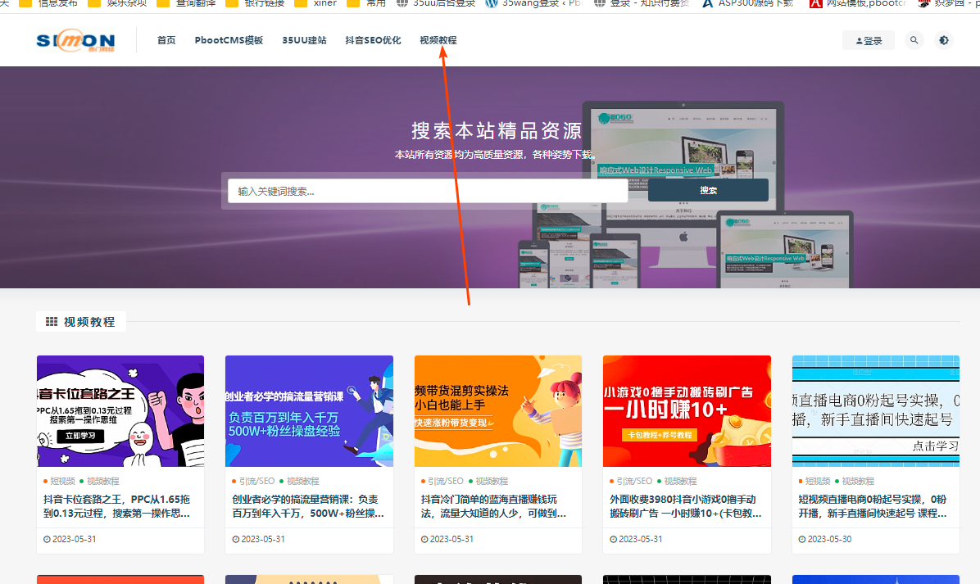Screen dimensions: 980x584
Task: Go to the 首页 menu item
Action: 166,40
